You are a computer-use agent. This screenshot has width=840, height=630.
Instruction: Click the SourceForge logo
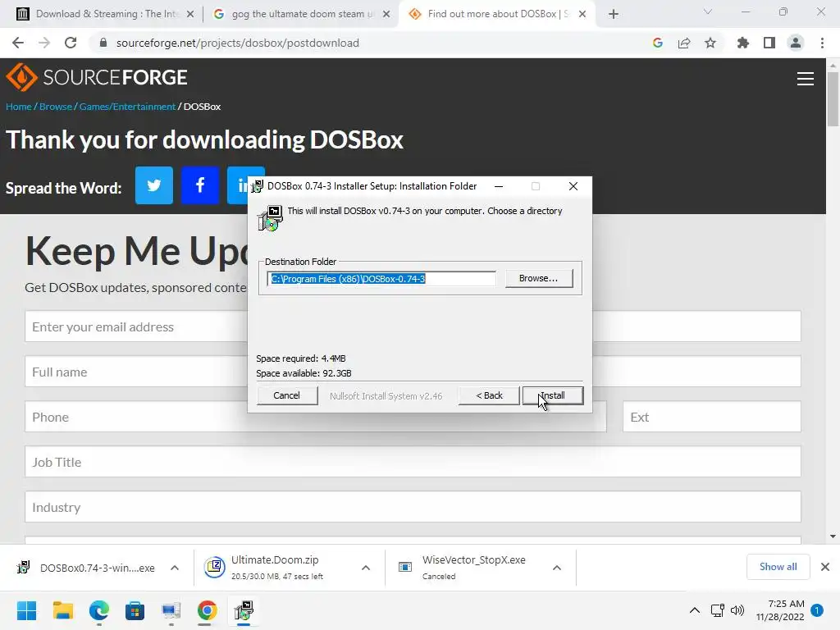tap(97, 77)
